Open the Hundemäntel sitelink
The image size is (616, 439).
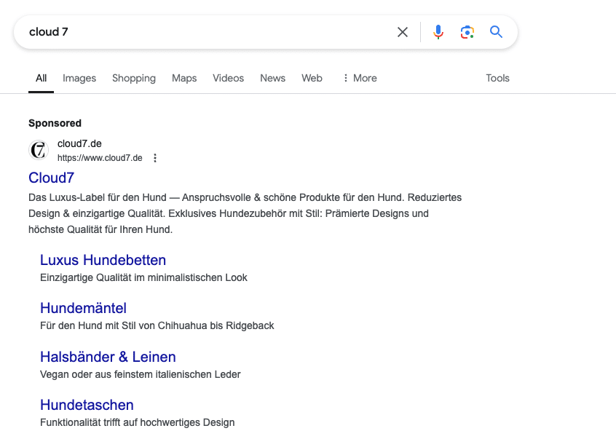click(x=83, y=308)
